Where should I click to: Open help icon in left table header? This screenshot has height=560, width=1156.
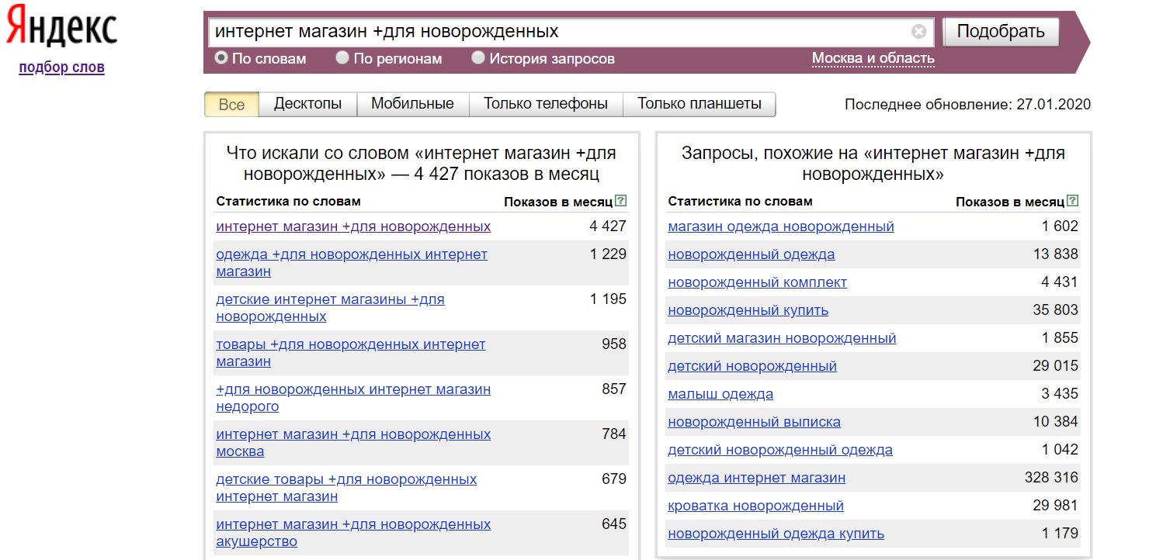[620, 201]
